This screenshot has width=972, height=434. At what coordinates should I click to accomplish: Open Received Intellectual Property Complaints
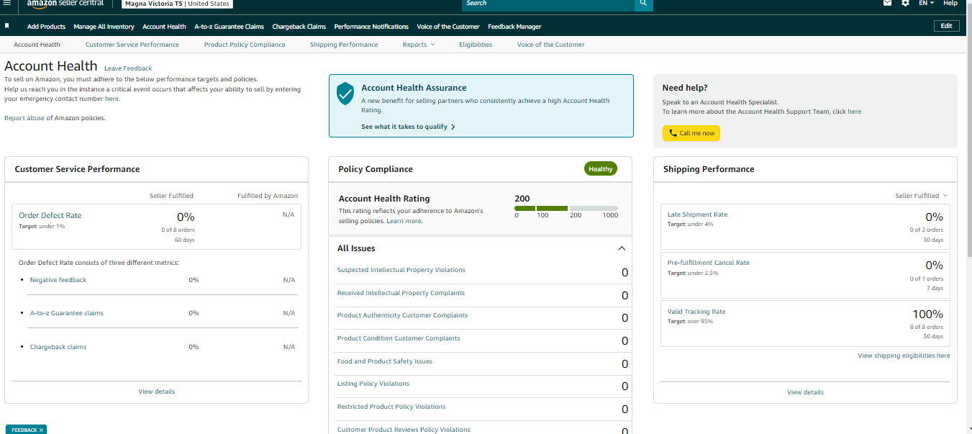click(401, 293)
